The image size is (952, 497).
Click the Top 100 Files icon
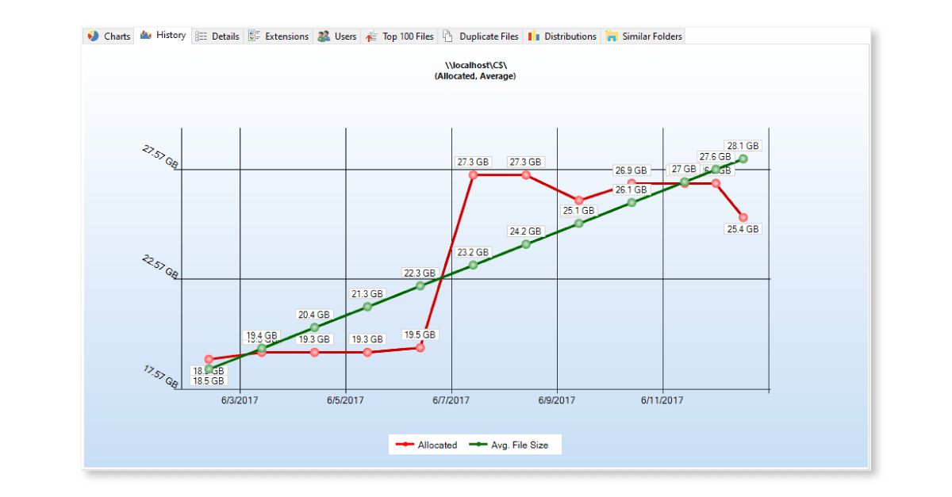click(371, 36)
